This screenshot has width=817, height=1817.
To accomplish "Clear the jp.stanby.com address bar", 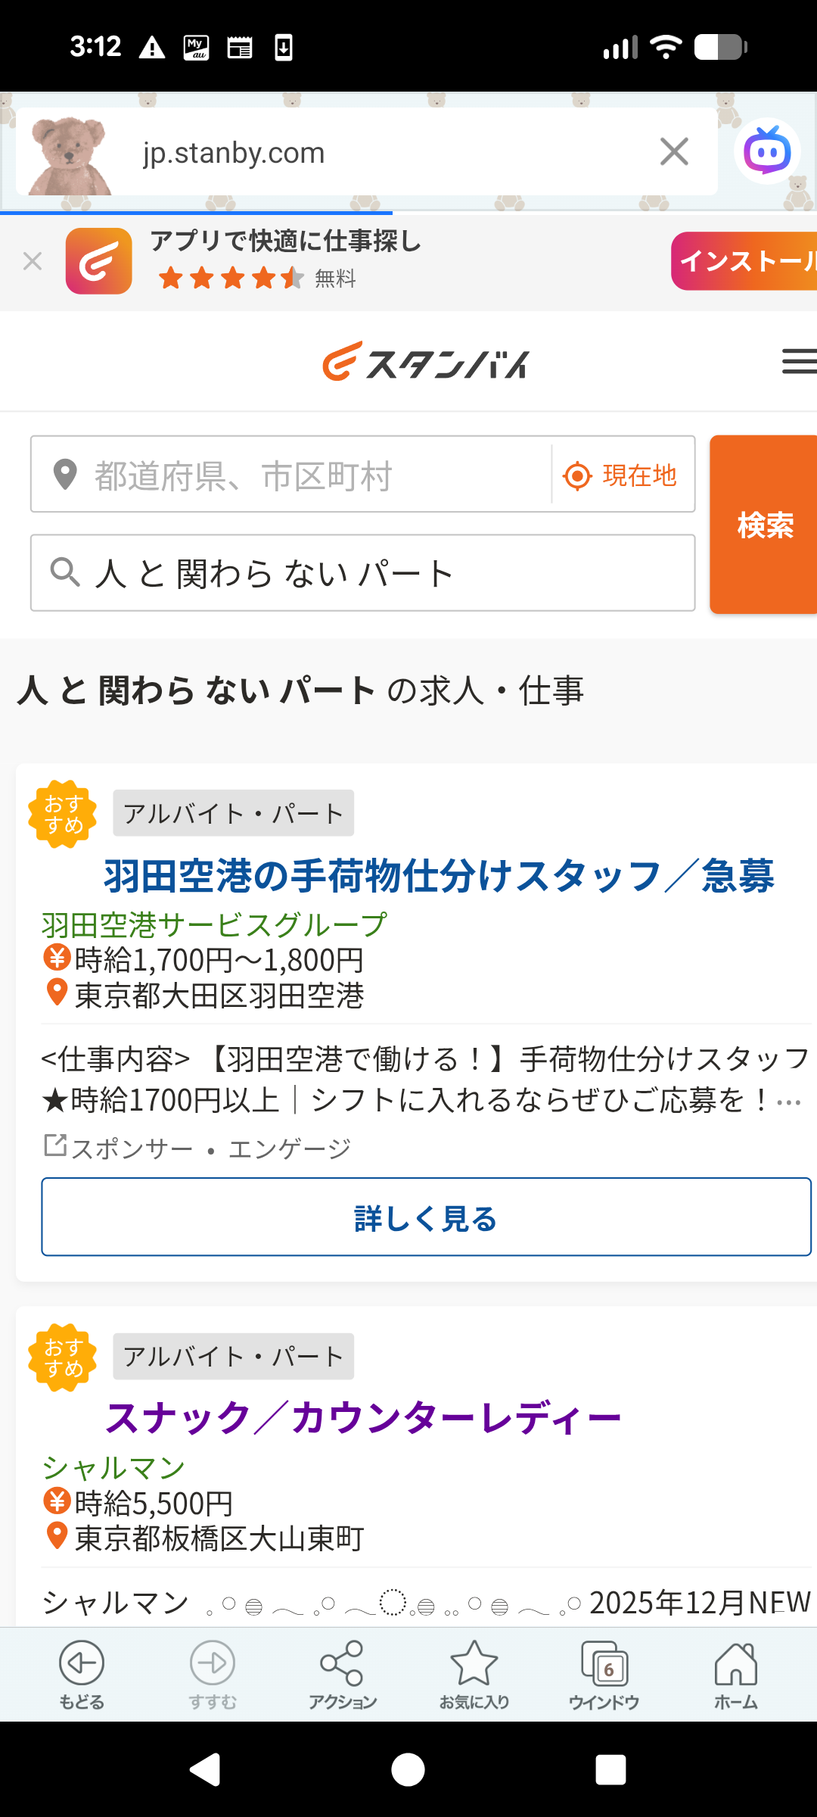I will pos(674,151).
